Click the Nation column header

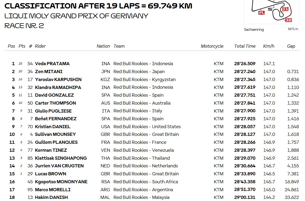(x=103, y=46)
